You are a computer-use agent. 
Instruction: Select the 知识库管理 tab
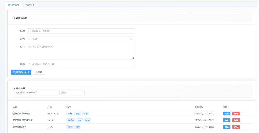point(14,5)
